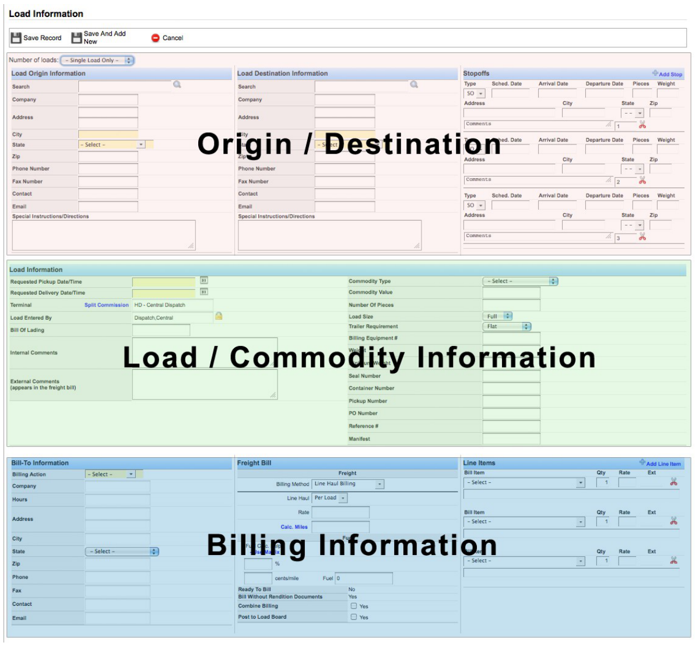Click the Freight Bill Rate input field
This screenshot has height=646, width=699.
[x=340, y=513]
